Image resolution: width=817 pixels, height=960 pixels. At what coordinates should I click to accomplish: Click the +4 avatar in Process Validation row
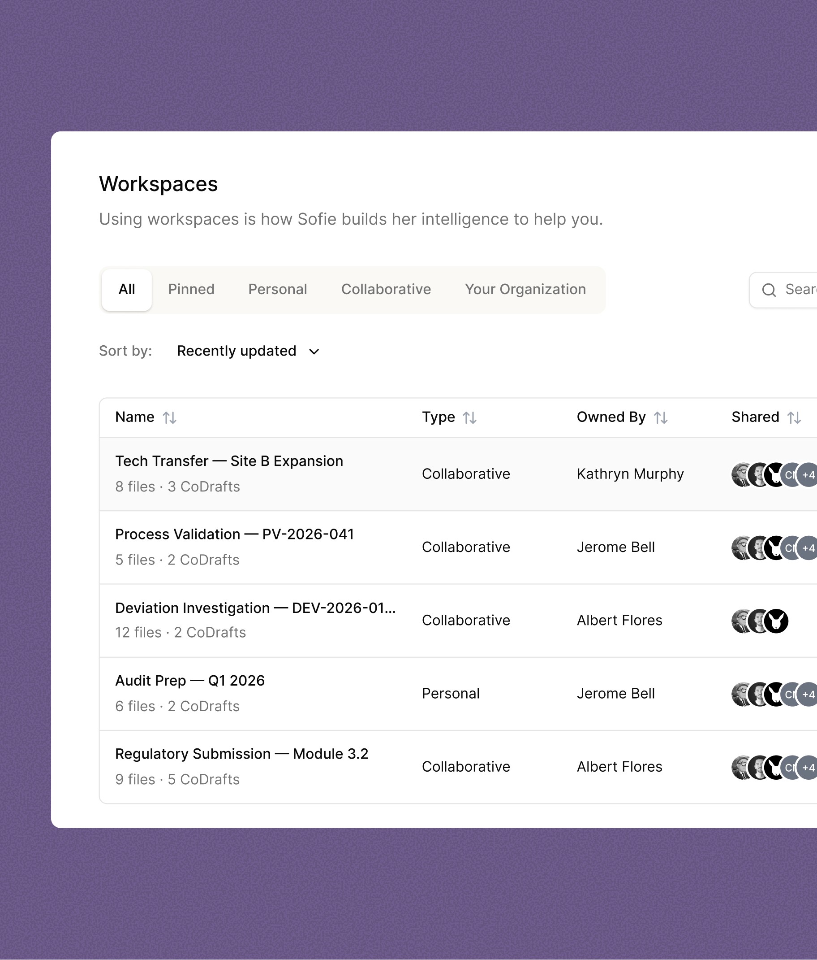coord(808,548)
